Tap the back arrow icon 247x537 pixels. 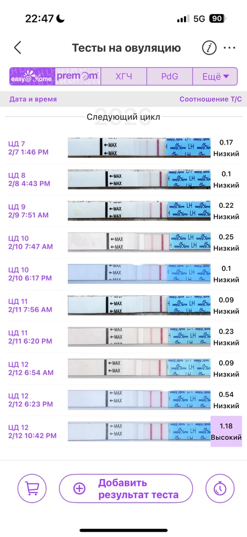pyautogui.click(x=18, y=48)
